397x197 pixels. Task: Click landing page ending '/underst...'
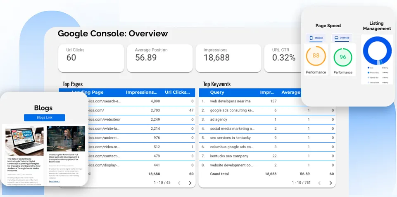104,138
